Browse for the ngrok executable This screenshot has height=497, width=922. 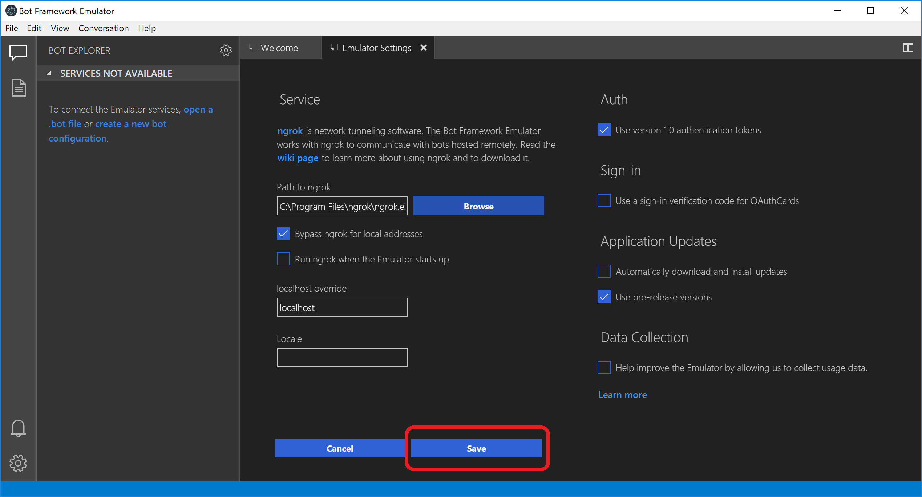(x=478, y=206)
